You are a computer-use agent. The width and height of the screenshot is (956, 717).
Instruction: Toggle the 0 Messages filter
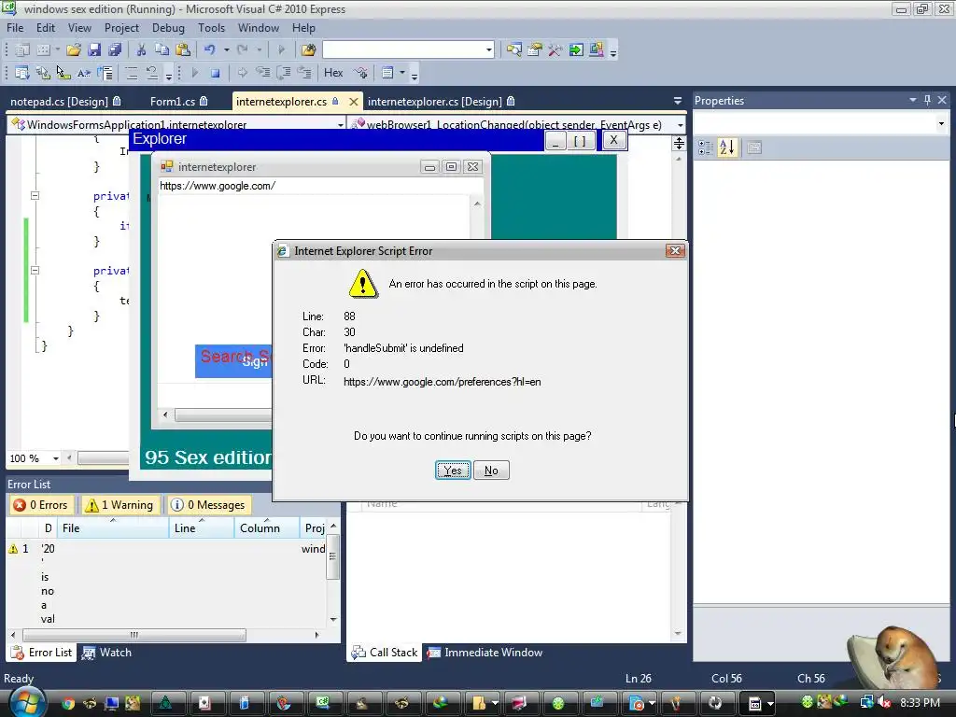click(209, 505)
